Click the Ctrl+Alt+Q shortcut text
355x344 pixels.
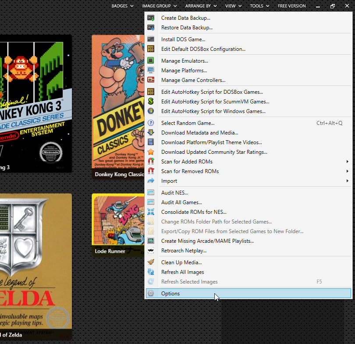329,123
